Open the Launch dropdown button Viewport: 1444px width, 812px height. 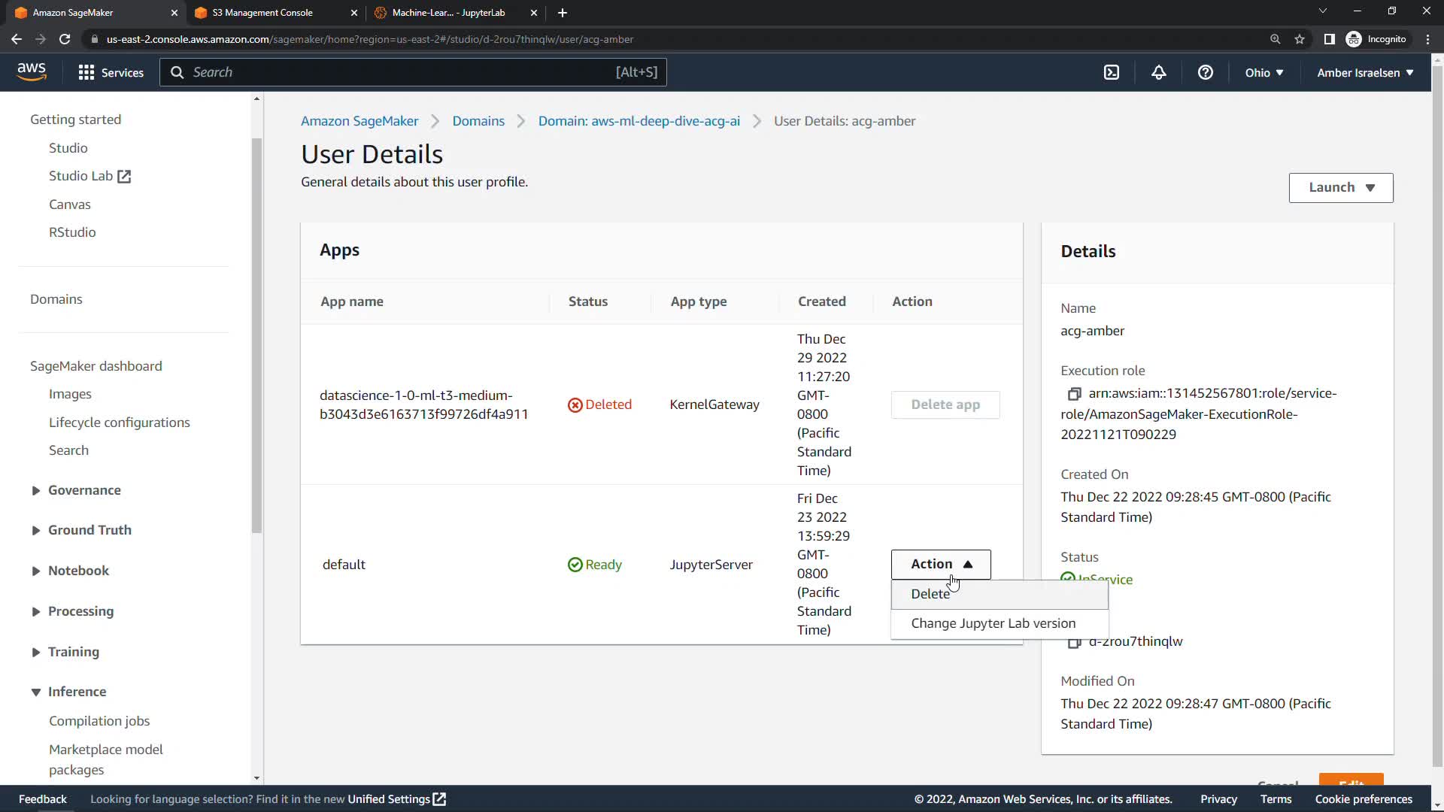pyautogui.click(x=1341, y=187)
